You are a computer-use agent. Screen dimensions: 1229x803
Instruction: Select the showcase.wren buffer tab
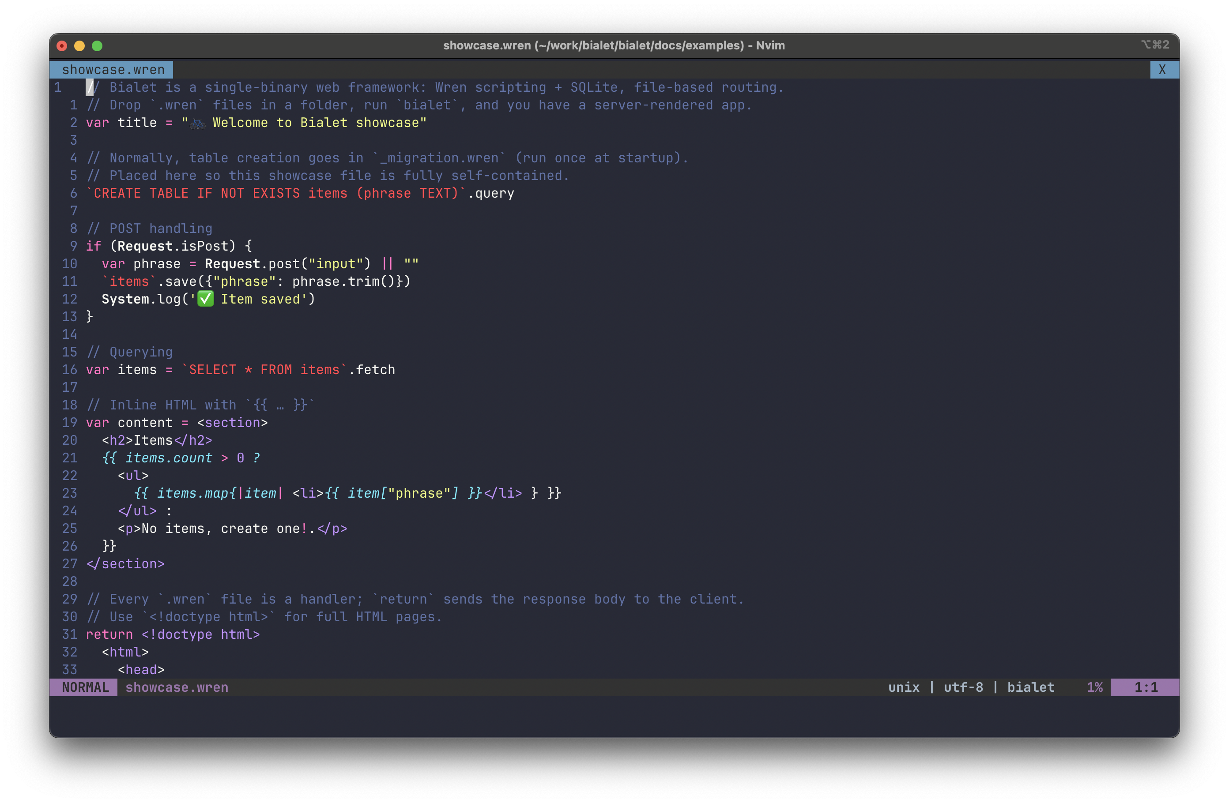point(111,70)
